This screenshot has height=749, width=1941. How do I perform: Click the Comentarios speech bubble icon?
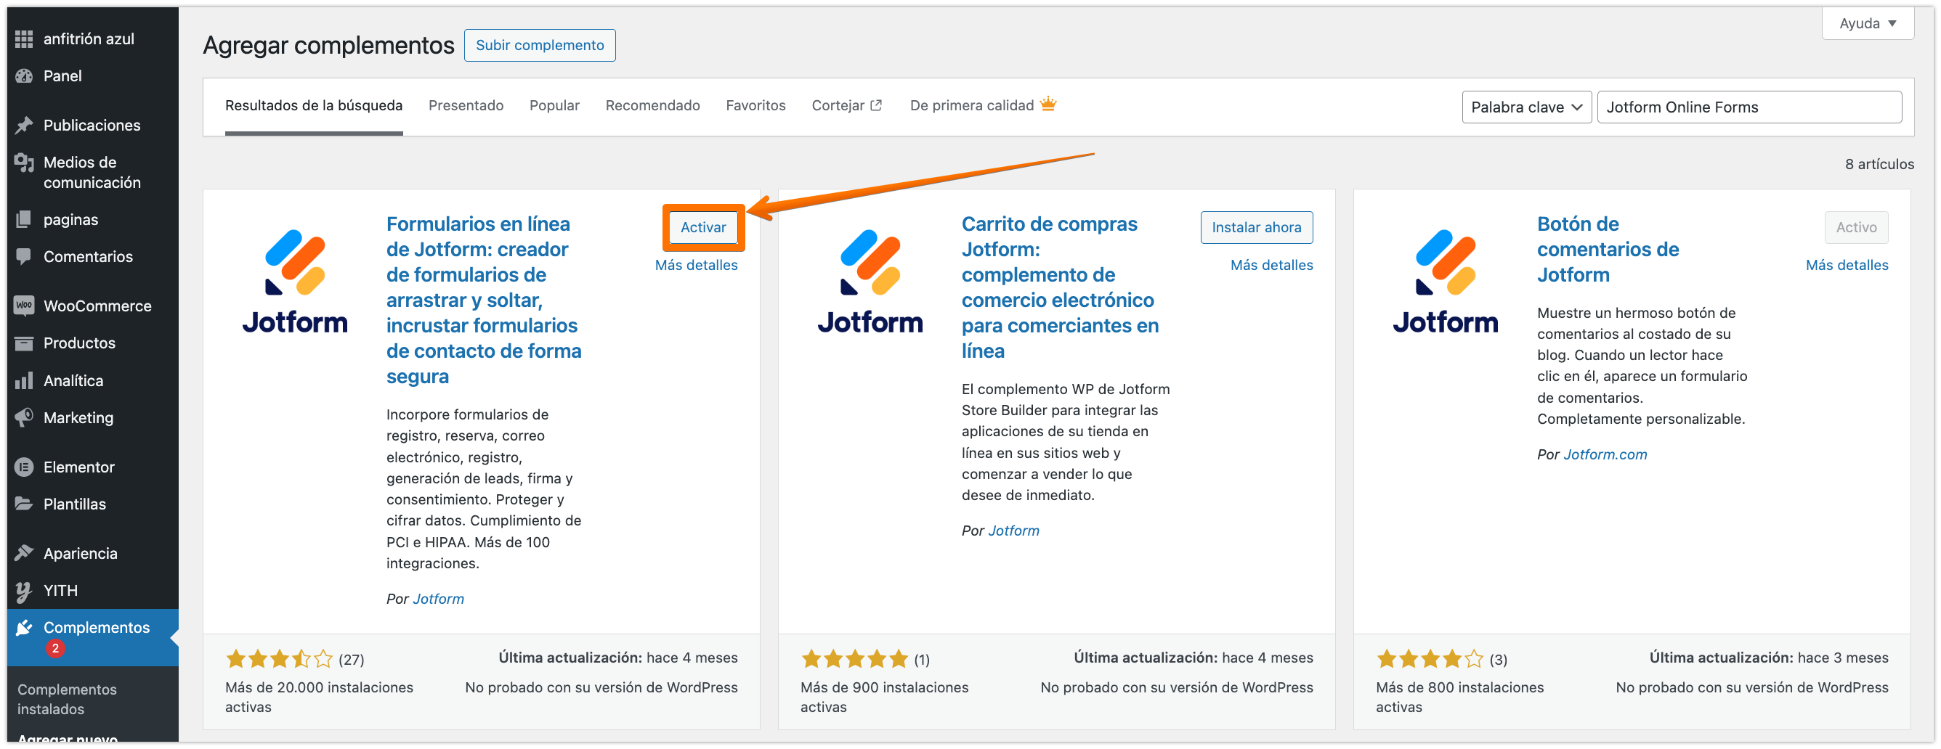click(x=24, y=257)
